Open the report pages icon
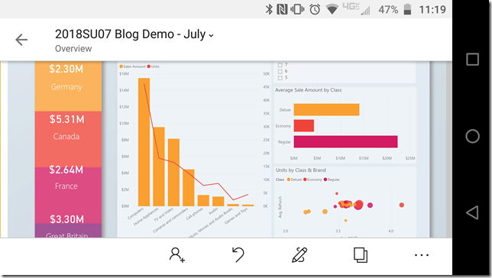The height and width of the screenshot is (278, 492). 361,255
